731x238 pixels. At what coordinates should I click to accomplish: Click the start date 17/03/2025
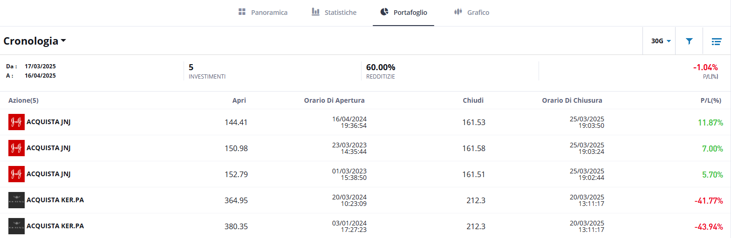(40, 66)
